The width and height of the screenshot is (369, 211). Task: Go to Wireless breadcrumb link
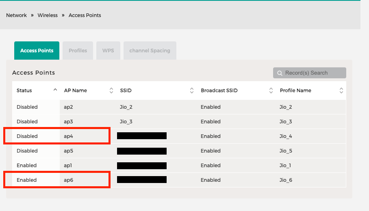48,15
